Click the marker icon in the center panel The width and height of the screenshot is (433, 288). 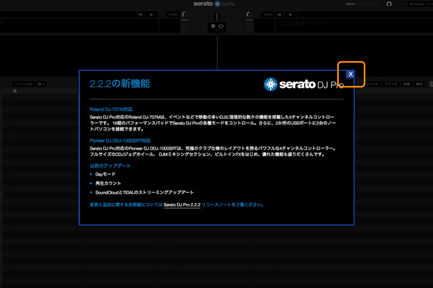click(x=213, y=26)
